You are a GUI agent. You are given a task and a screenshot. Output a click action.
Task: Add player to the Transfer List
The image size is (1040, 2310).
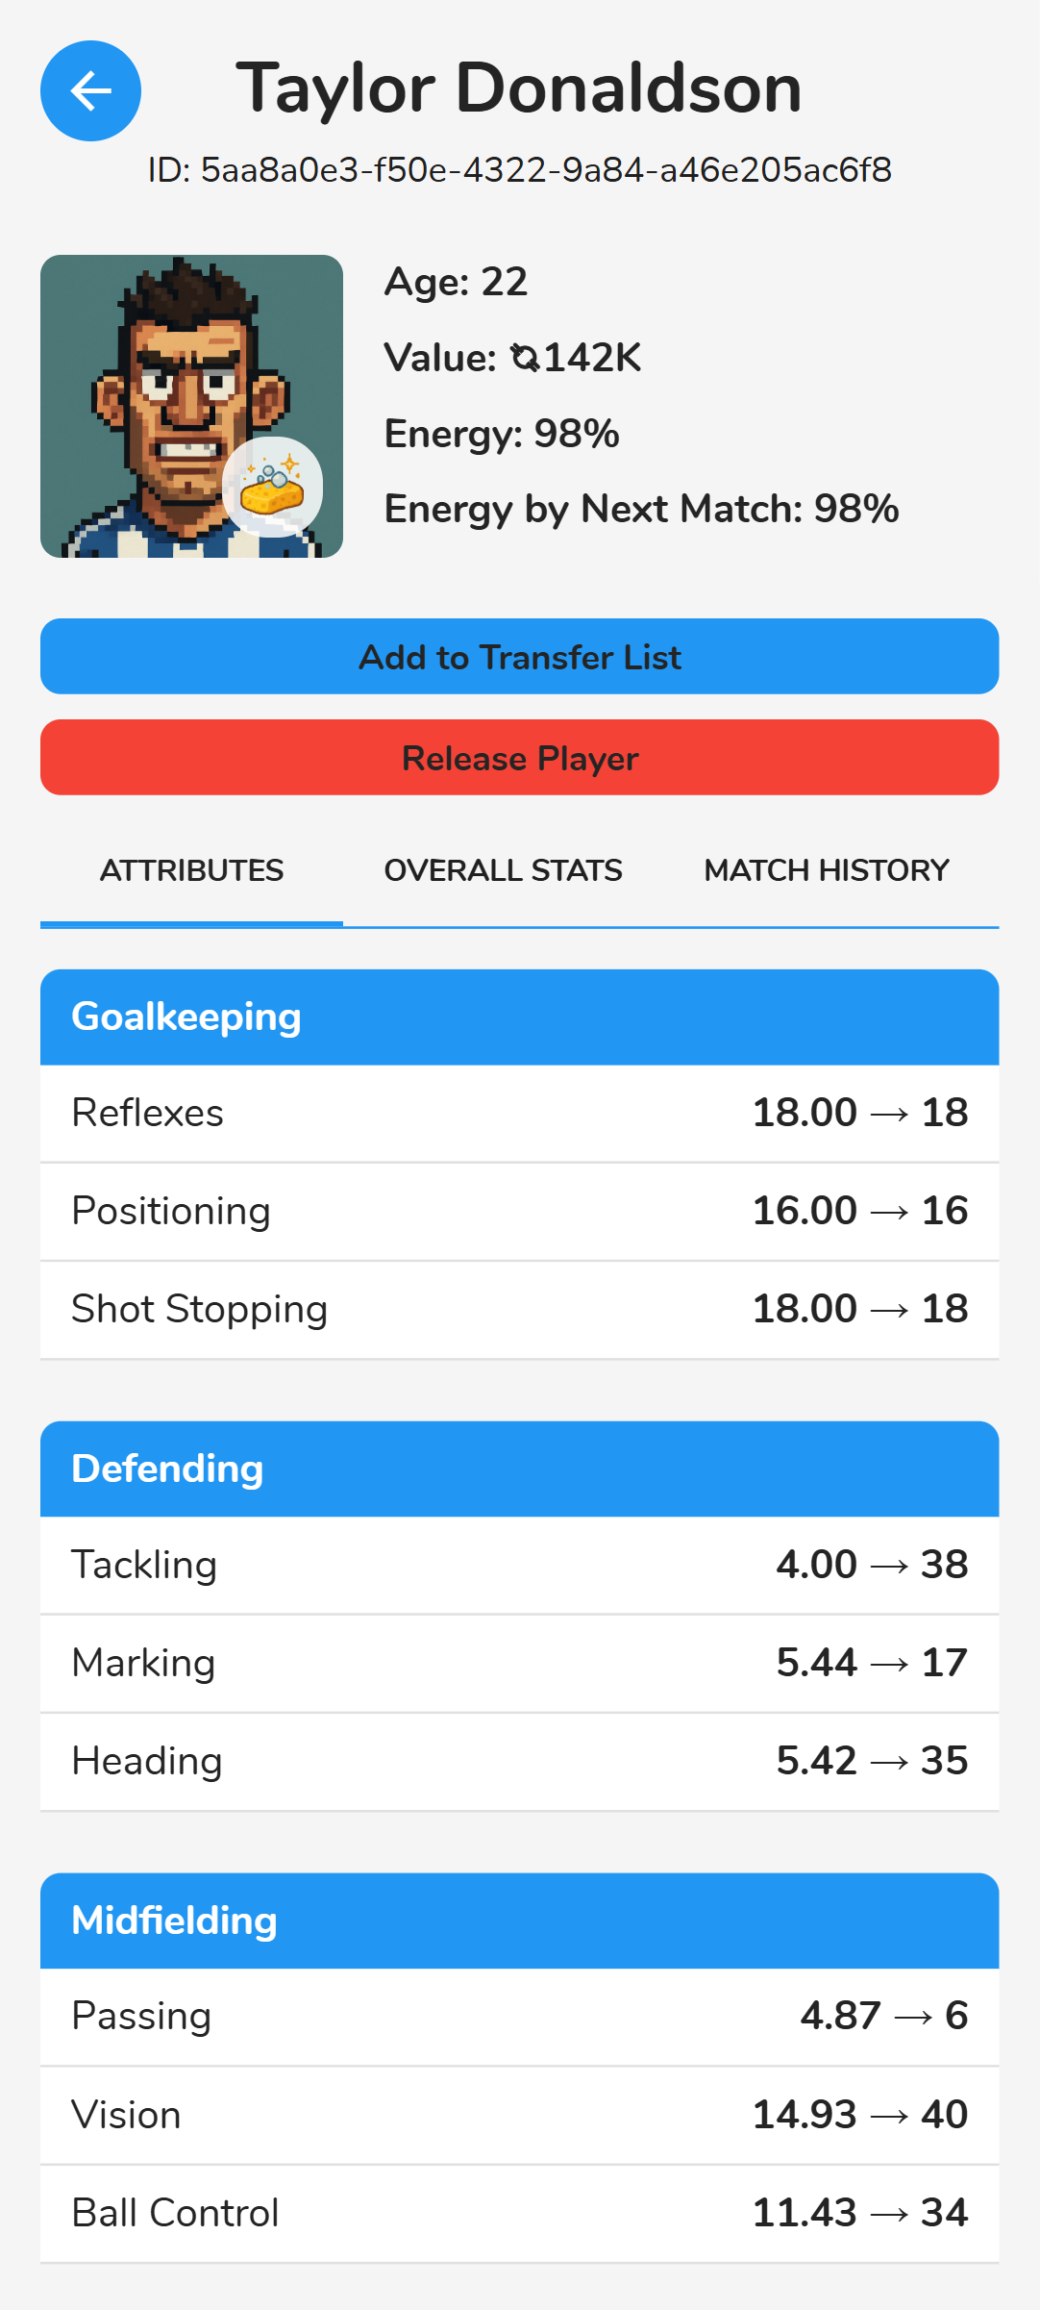coord(520,656)
